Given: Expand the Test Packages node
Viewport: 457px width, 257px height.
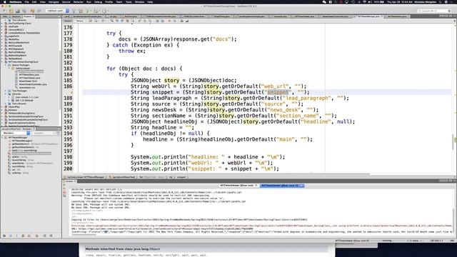Looking at the screenshot, I should coord(6,91).
